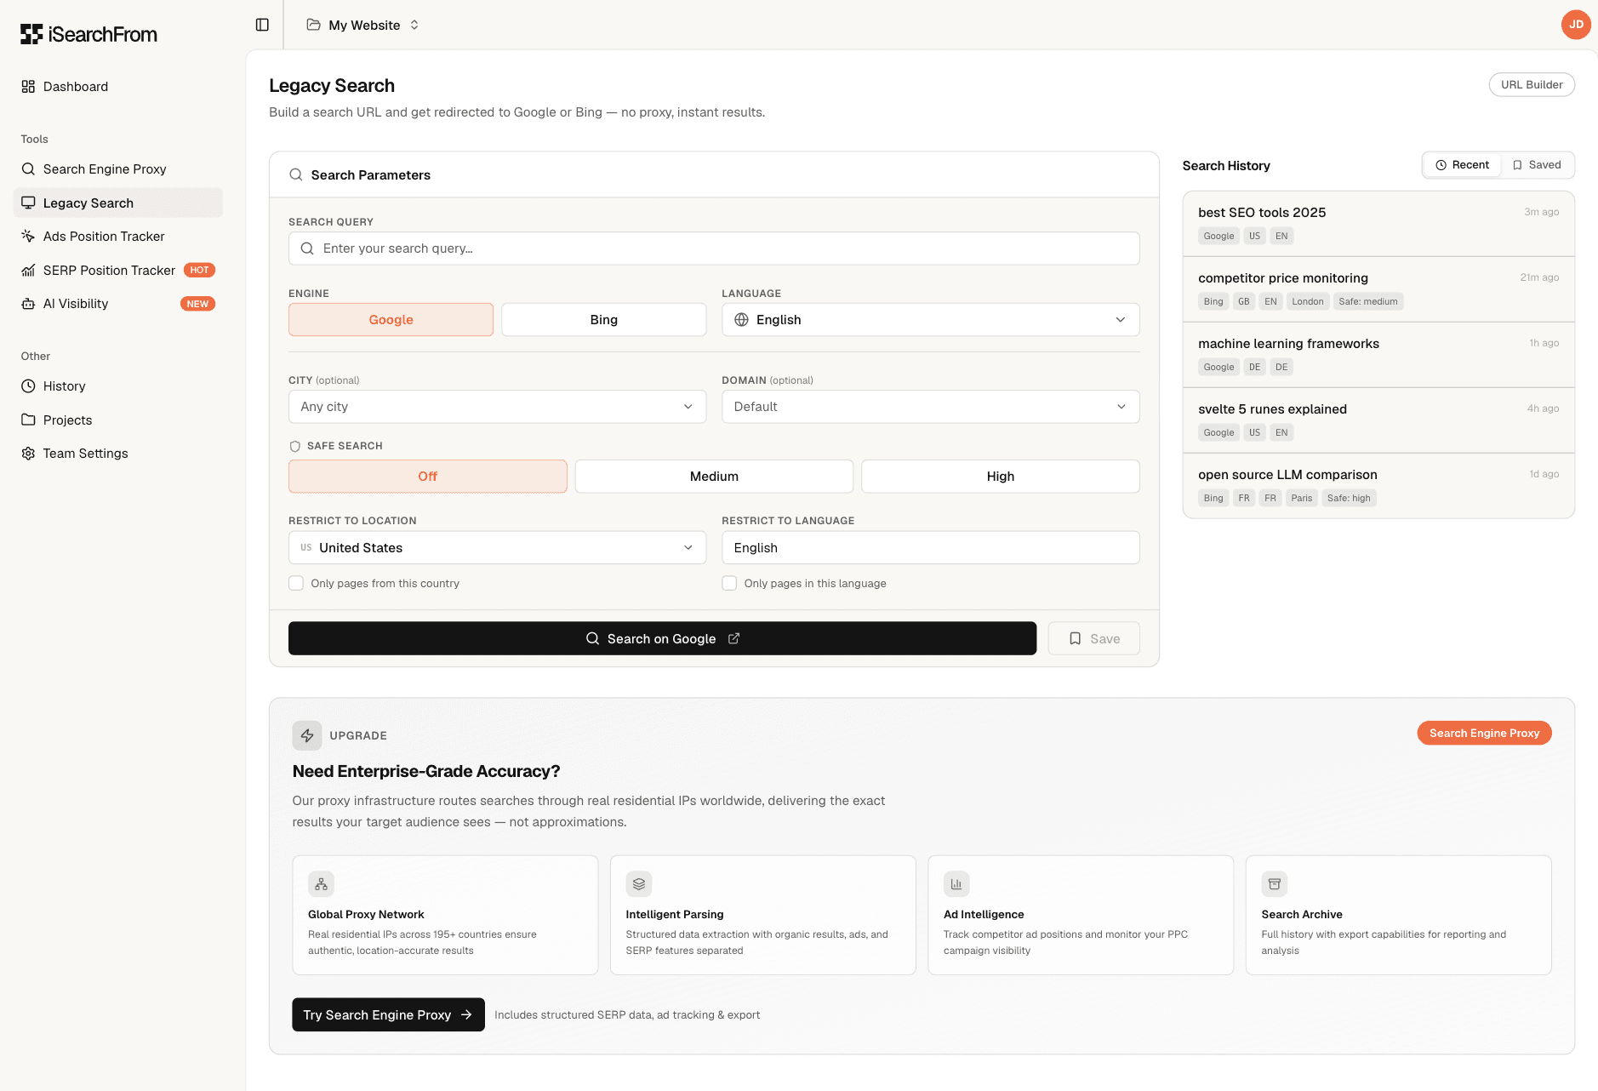
Task: Click the Safe Search shield icon
Action: click(295, 446)
